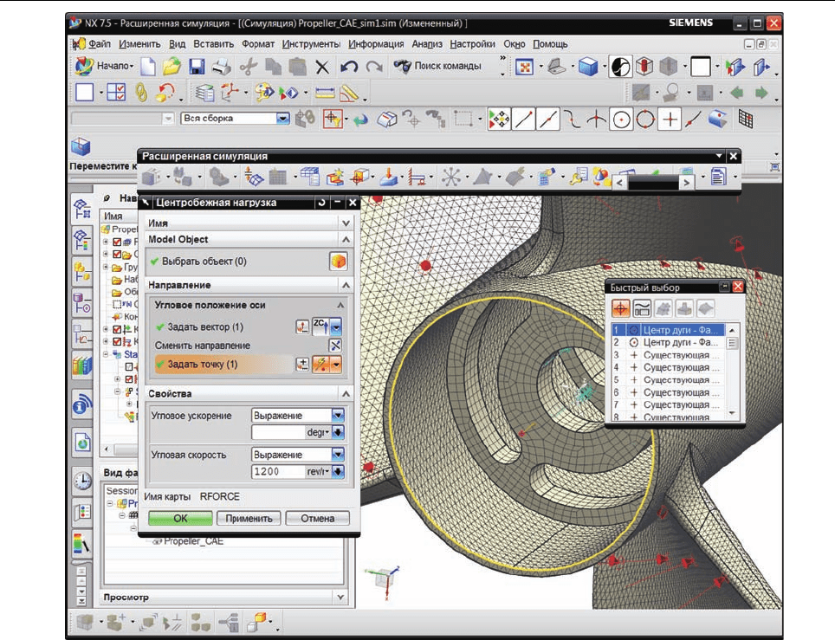The height and width of the screenshot is (640, 835).
Task: Click the Point on Curve snap icon
Action: [x=691, y=120]
